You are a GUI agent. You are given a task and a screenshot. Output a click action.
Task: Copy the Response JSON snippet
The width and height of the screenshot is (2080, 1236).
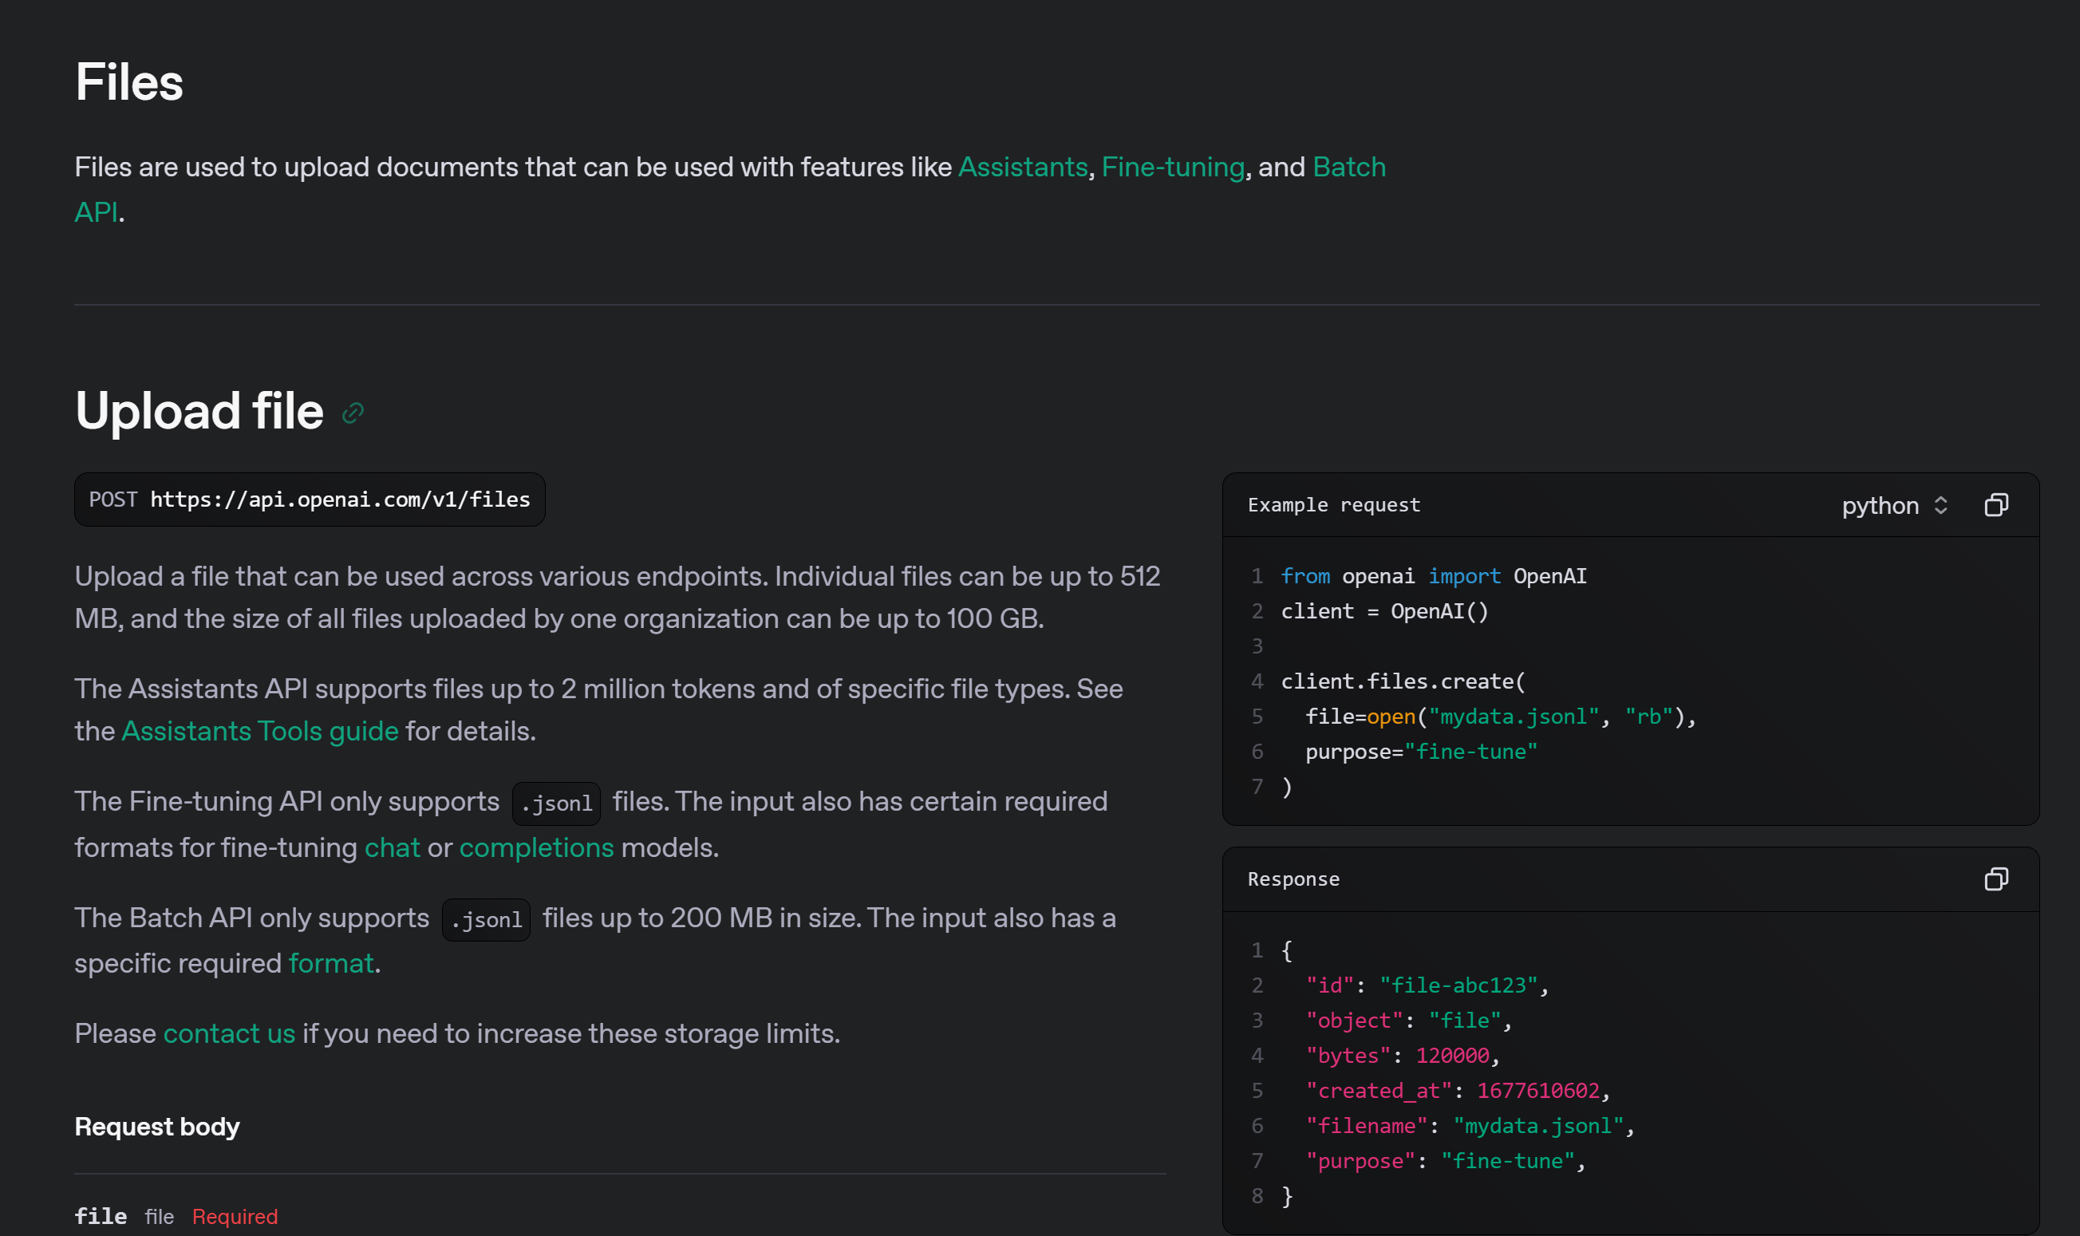tap(1996, 879)
